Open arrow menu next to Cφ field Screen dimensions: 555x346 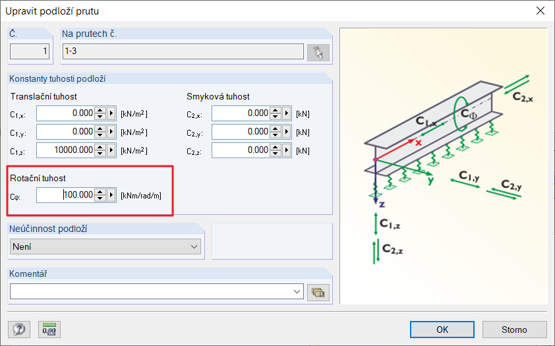point(111,195)
